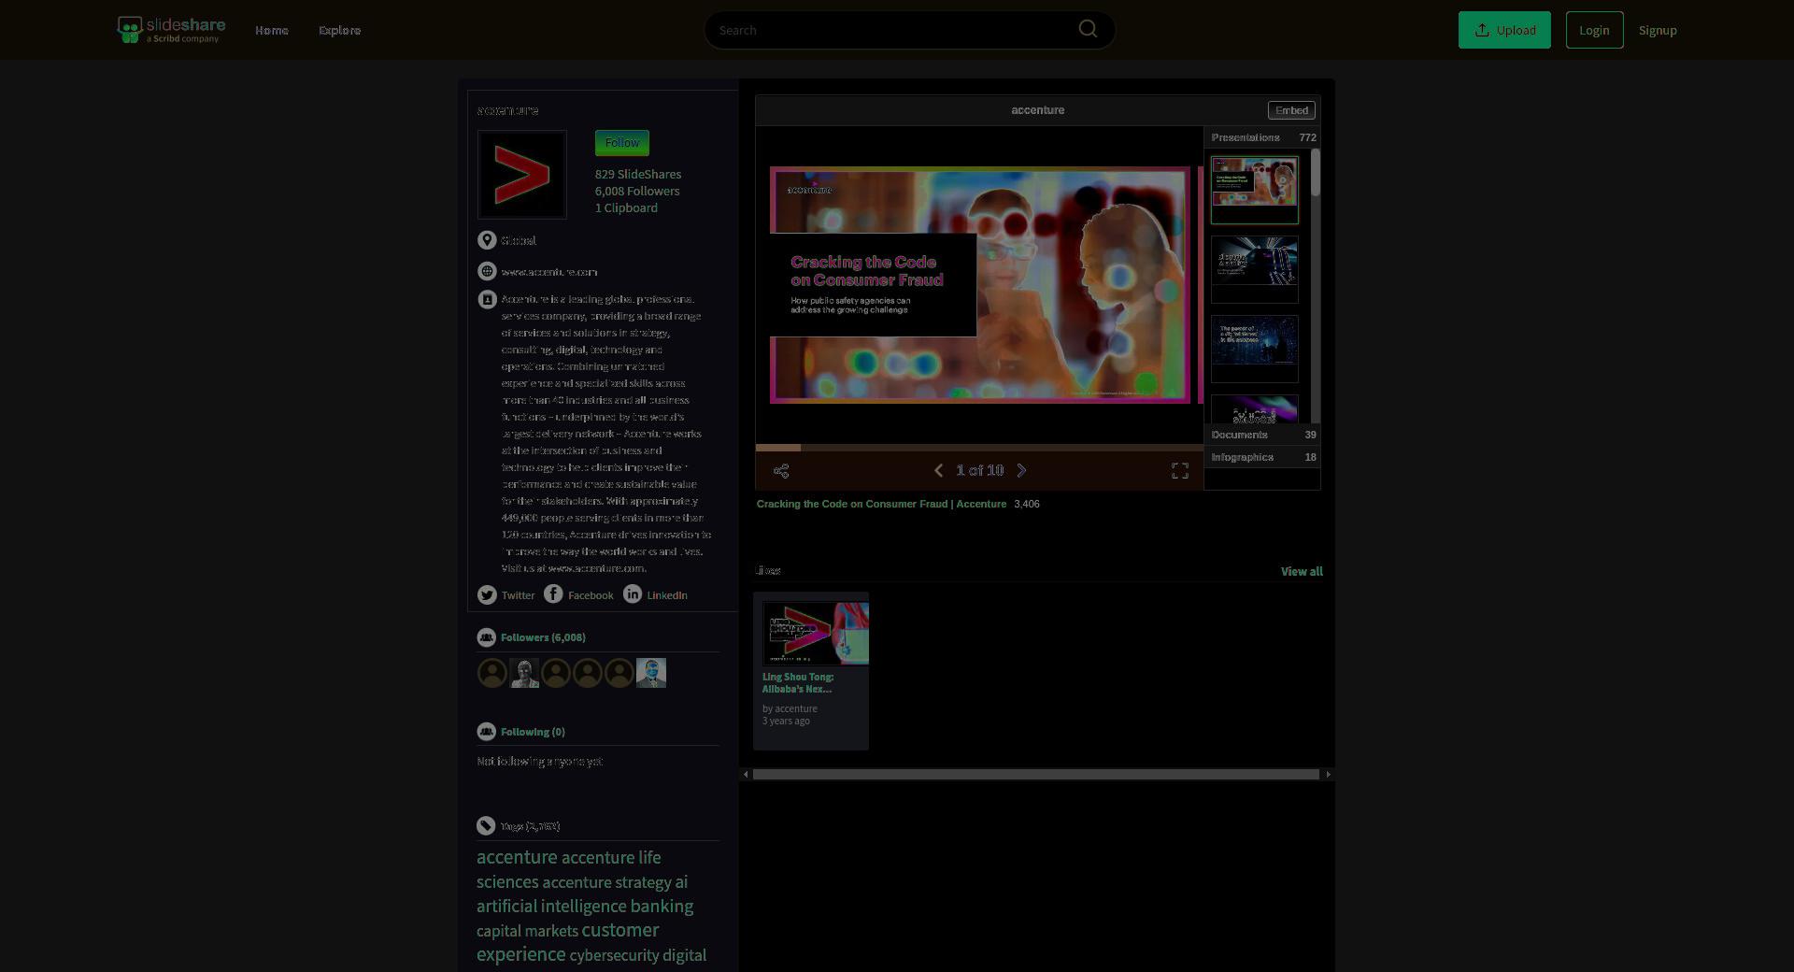
Task: Click the Tags label icon
Action: (x=486, y=826)
